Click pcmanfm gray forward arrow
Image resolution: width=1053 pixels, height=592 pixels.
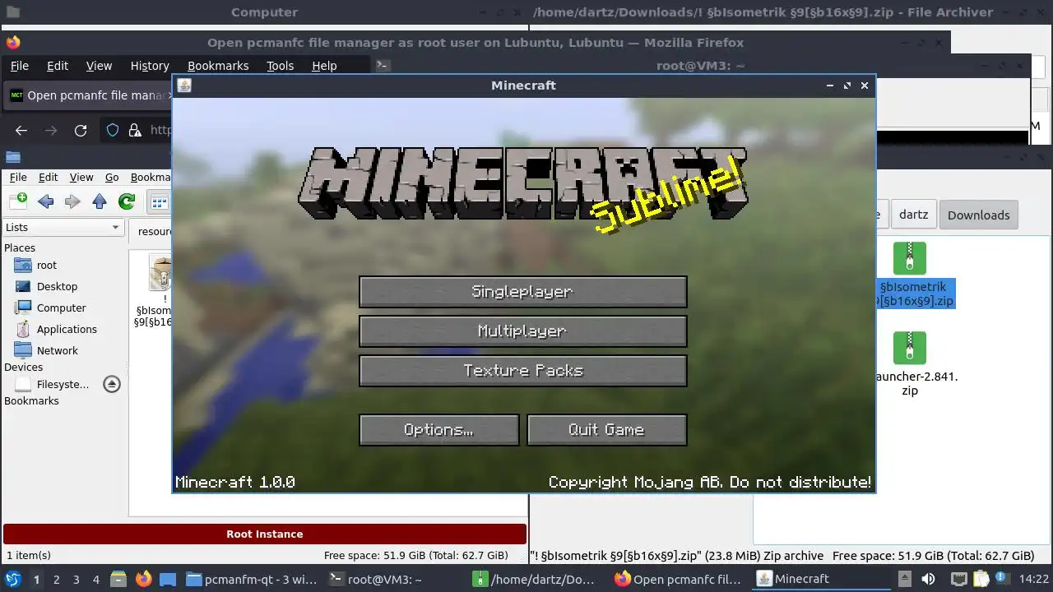(72, 201)
